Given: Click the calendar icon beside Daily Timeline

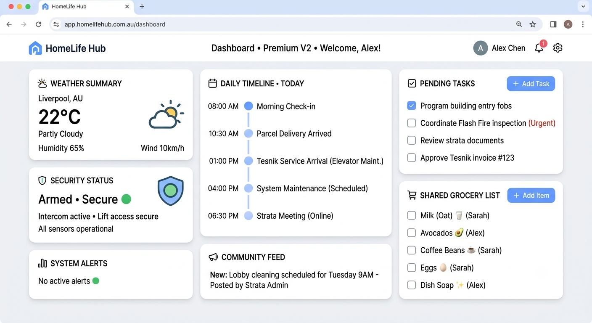Looking at the screenshot, I should click(213, 83).
